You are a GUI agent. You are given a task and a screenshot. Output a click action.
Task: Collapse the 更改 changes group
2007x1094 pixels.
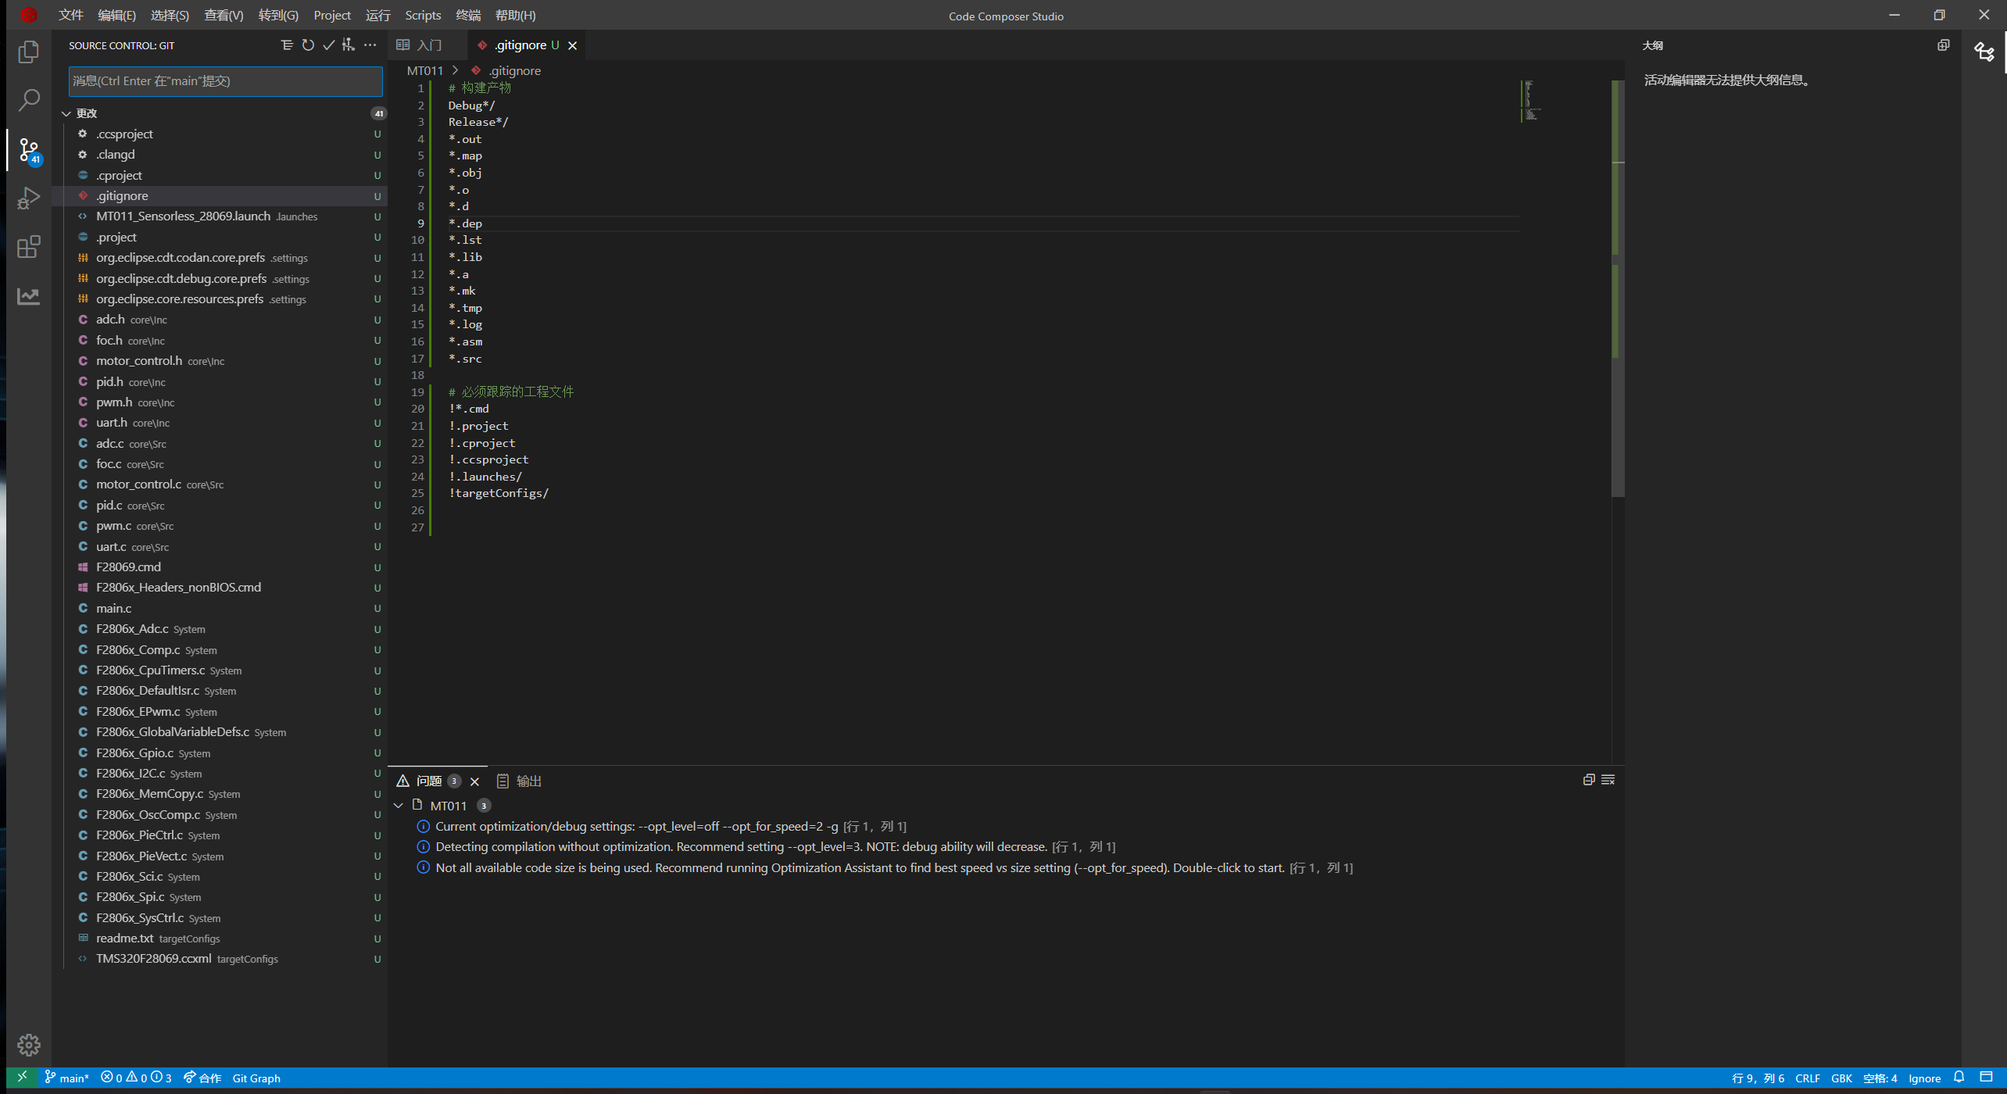(66, 113)
